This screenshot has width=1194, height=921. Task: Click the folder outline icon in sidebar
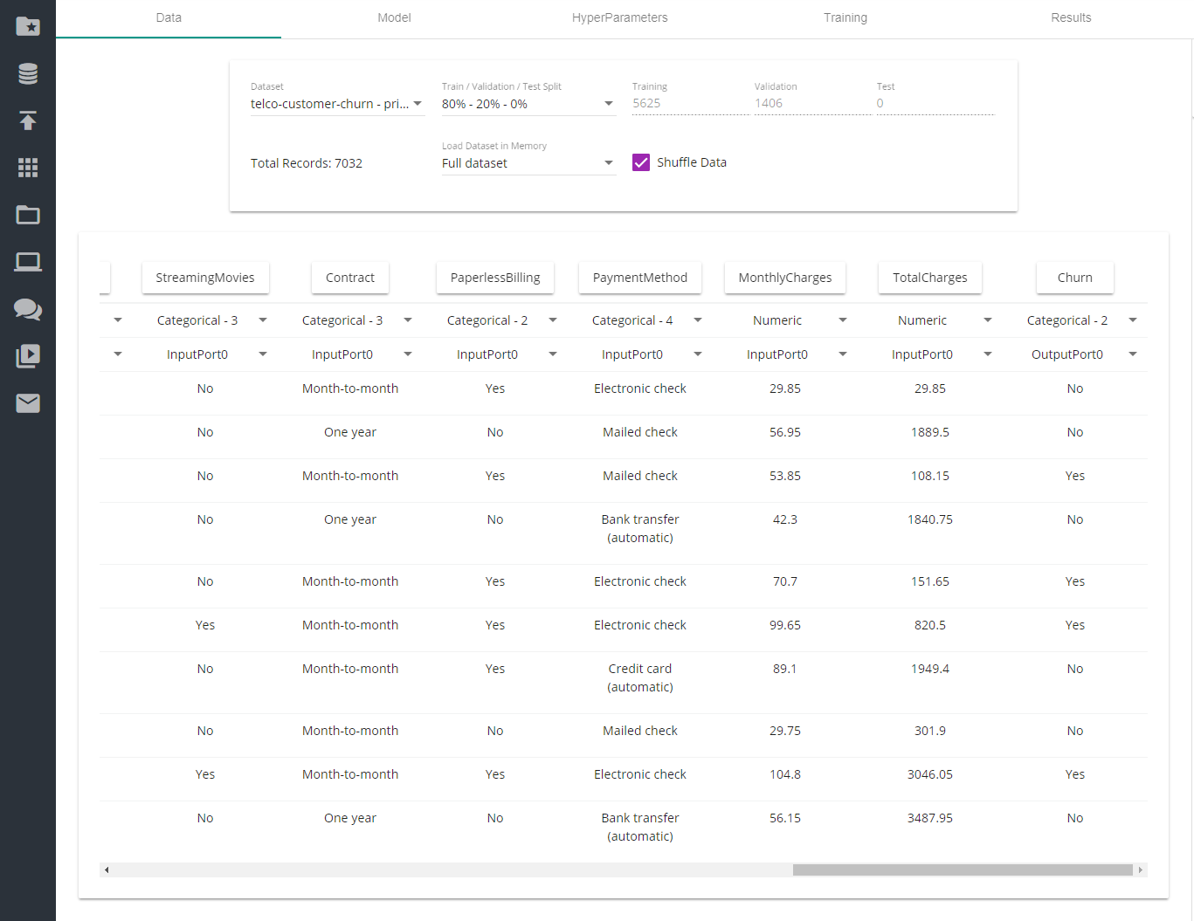click(28, 215)
